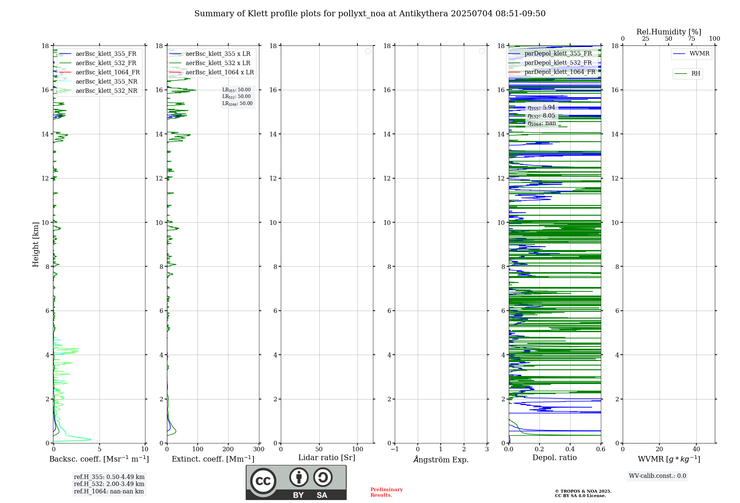Image resolution: width=740 pixels, height=503 pixels.
Task: Click the Extinct. coeff. axis label
Action: pyautogui.click(x=213, y=459)
